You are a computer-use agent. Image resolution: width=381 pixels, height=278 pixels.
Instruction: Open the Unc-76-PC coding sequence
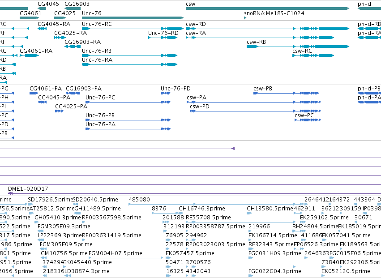(x=128, y=102)
